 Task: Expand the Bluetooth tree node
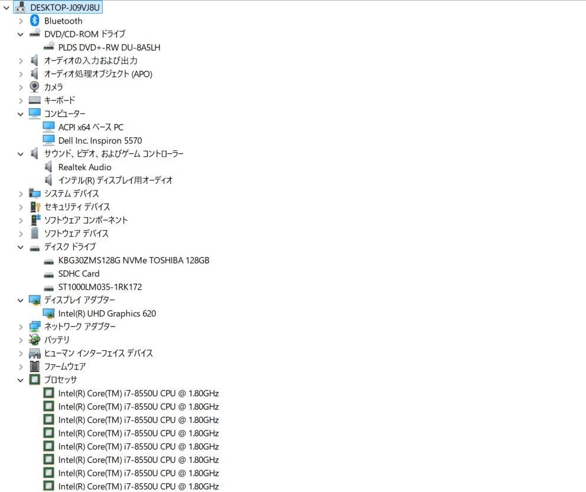click(21, 21)
